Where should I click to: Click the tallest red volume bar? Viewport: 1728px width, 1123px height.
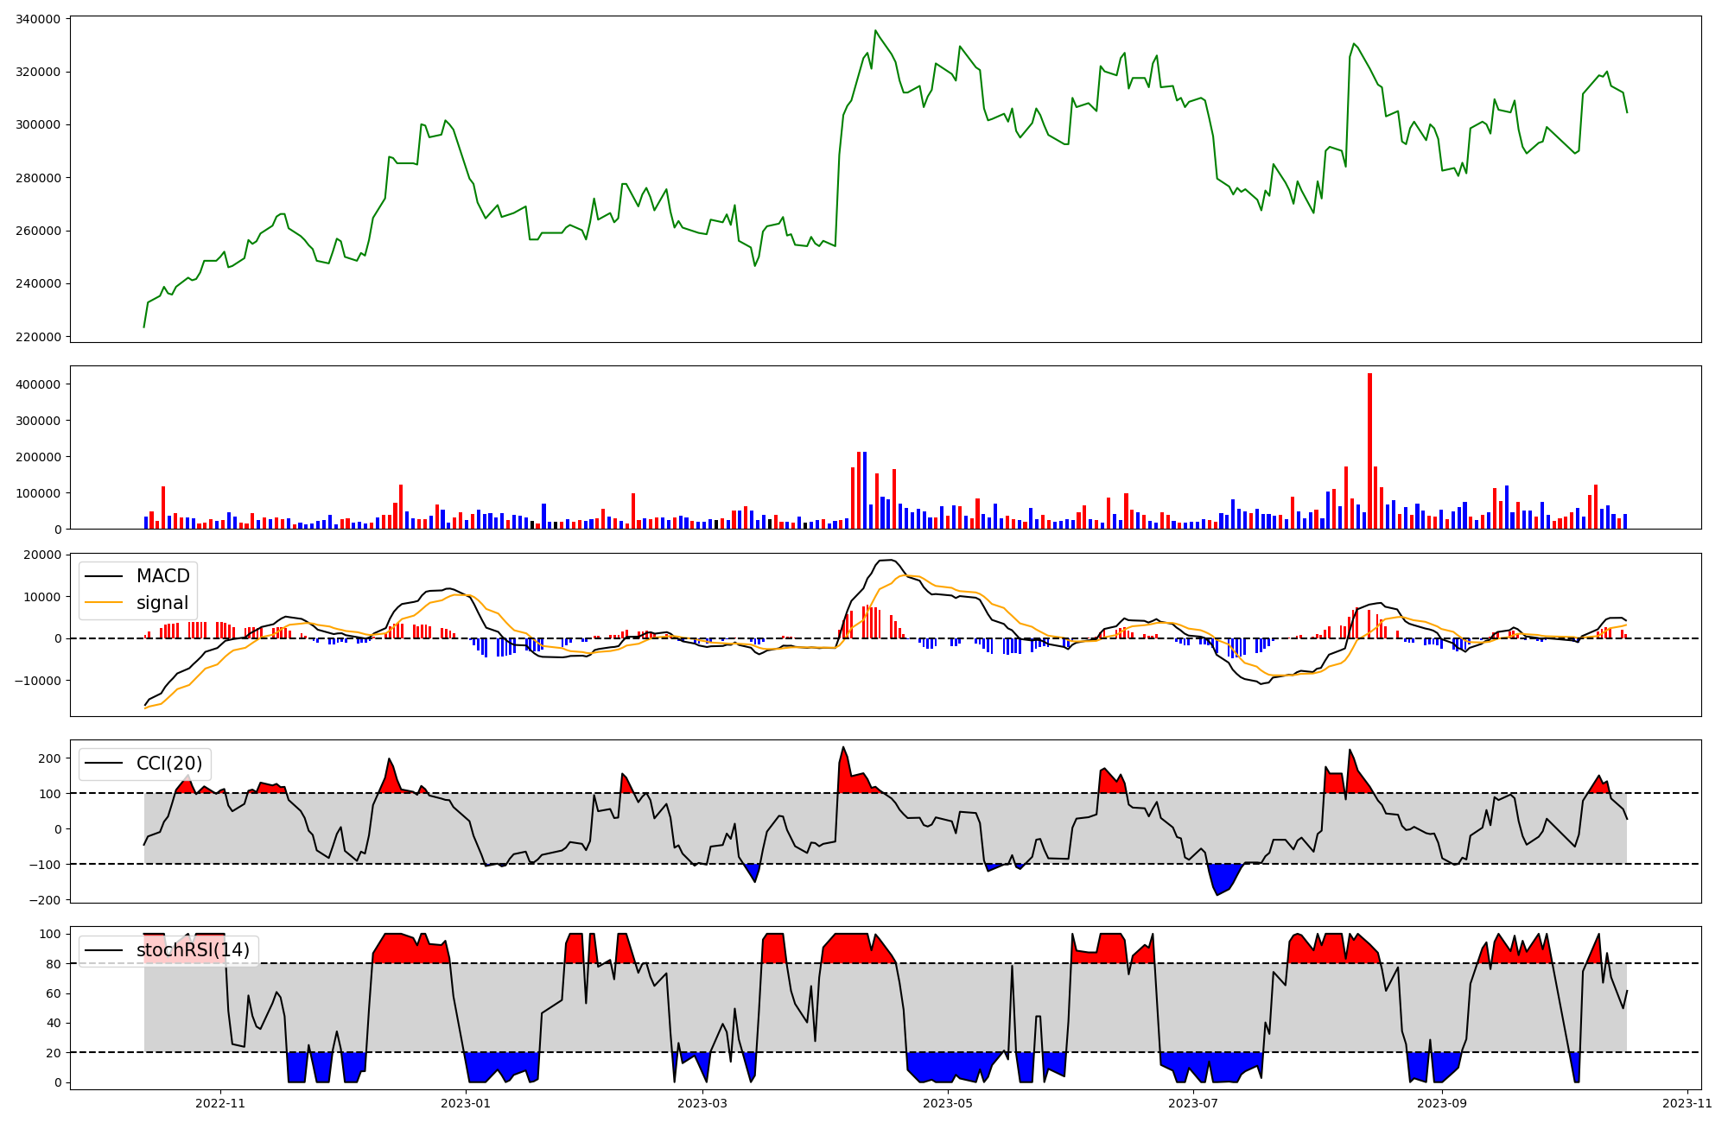pos(1369,449)
